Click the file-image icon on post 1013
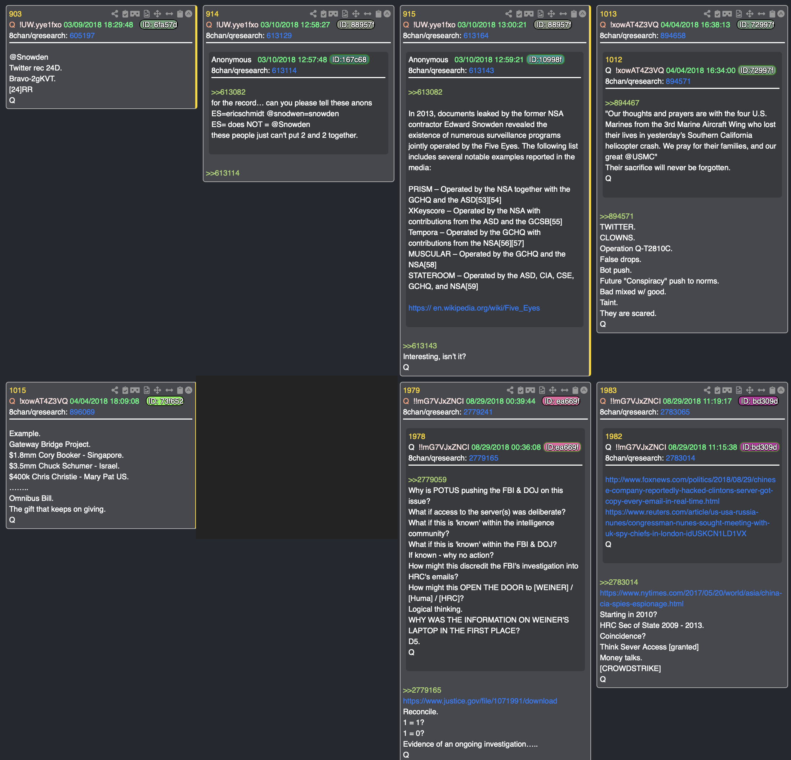 coord(738,14)
